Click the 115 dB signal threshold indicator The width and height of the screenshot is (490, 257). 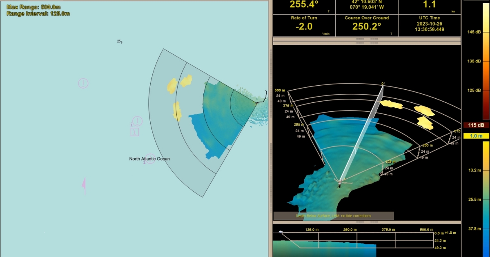(x=475, y=125)
